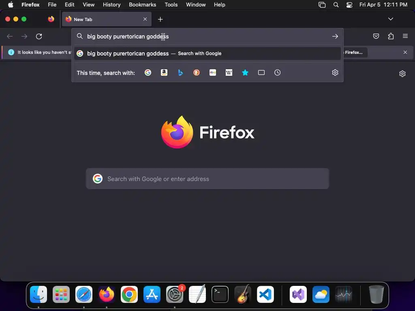Screen dimensions: 415x311
Task: Open Control Center in menu bar
Action: [x=349, y=5]
